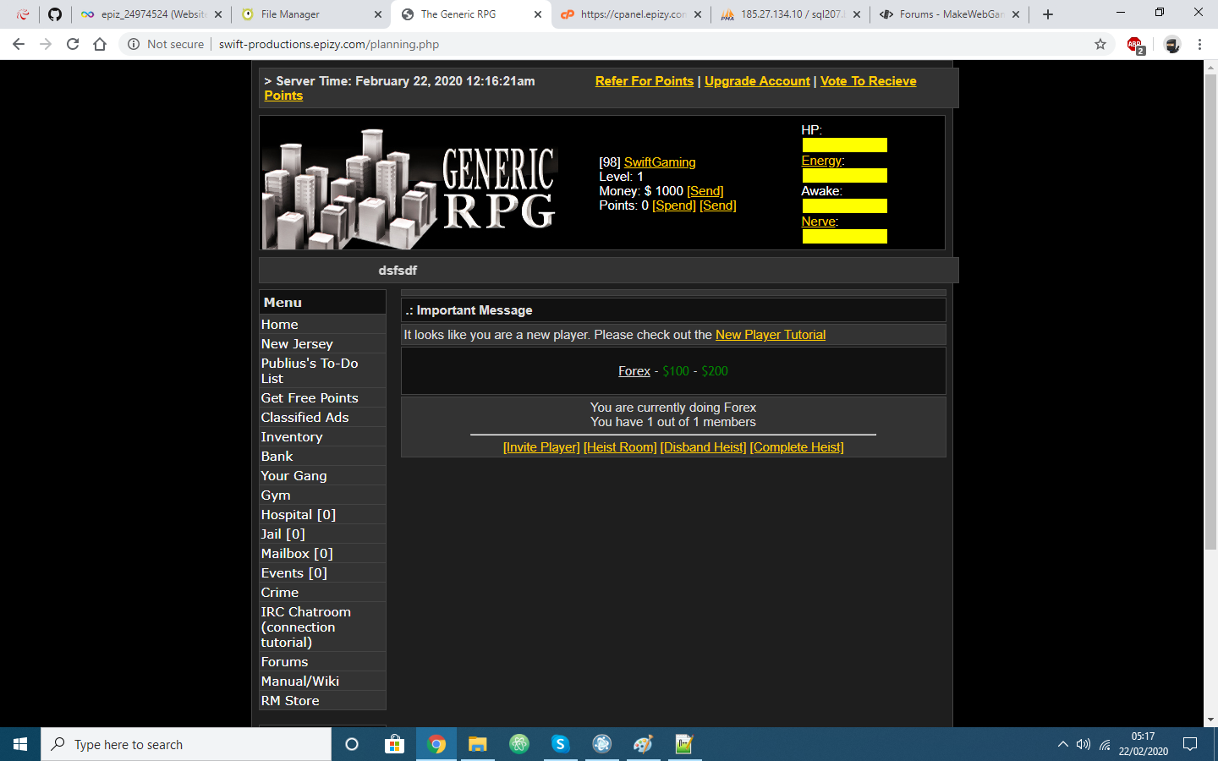1218x761 pixels.
Task: Select Gym in the side menu
Action: pyautogui.click(x=276, y=495)
